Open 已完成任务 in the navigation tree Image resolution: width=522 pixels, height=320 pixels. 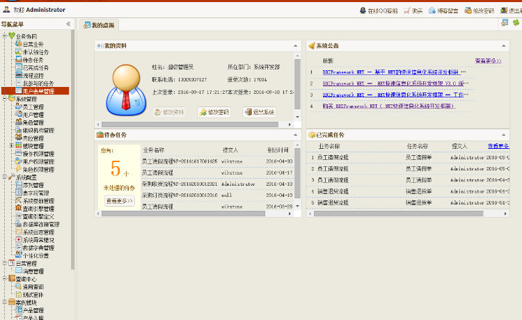point(35,68)
